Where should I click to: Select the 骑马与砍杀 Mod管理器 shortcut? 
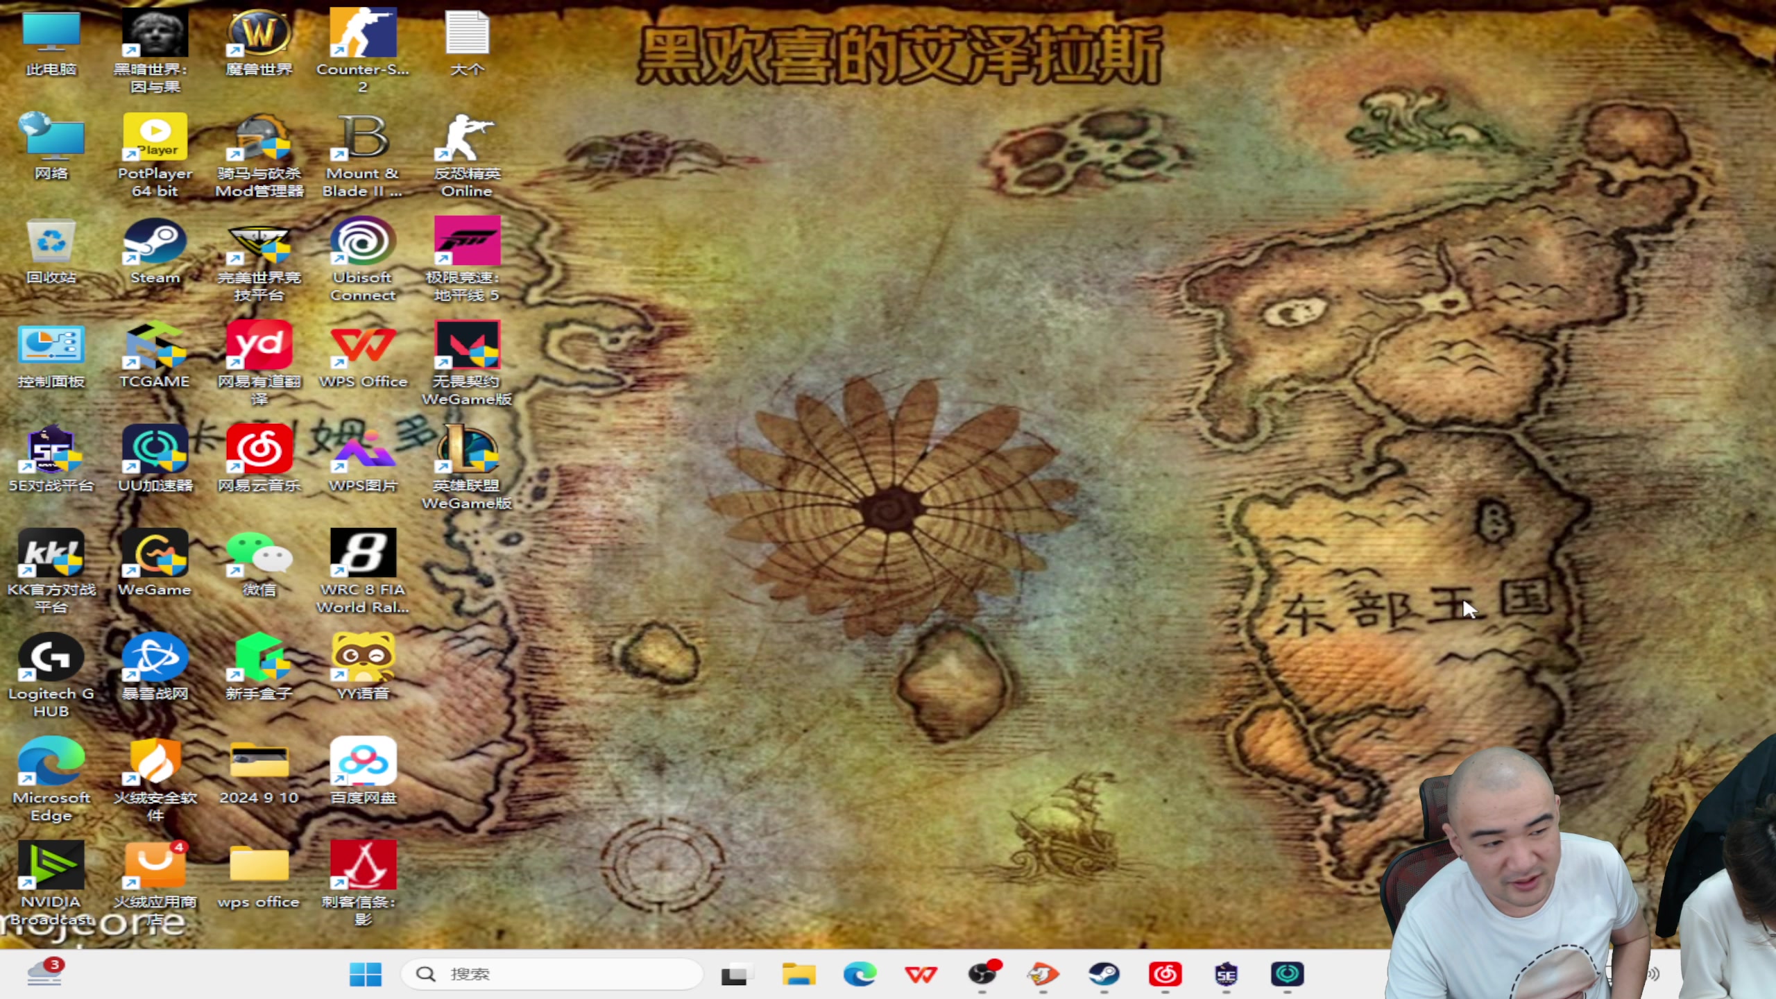(259, 154)
